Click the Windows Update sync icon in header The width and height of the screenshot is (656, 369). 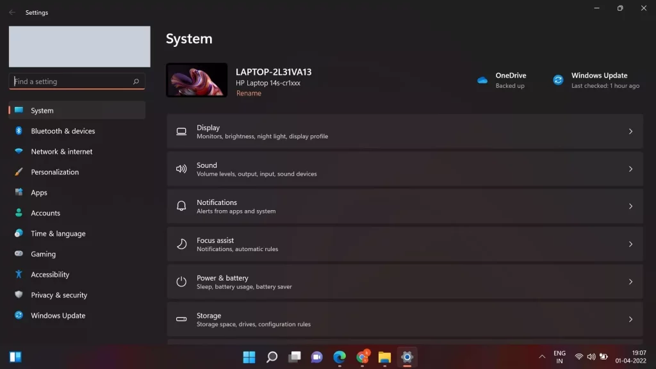coord(558,80)
